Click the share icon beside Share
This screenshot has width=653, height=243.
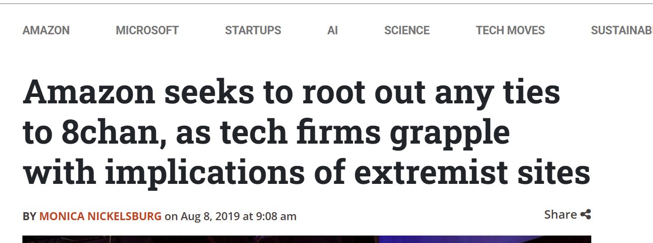(x=585, y=215)
